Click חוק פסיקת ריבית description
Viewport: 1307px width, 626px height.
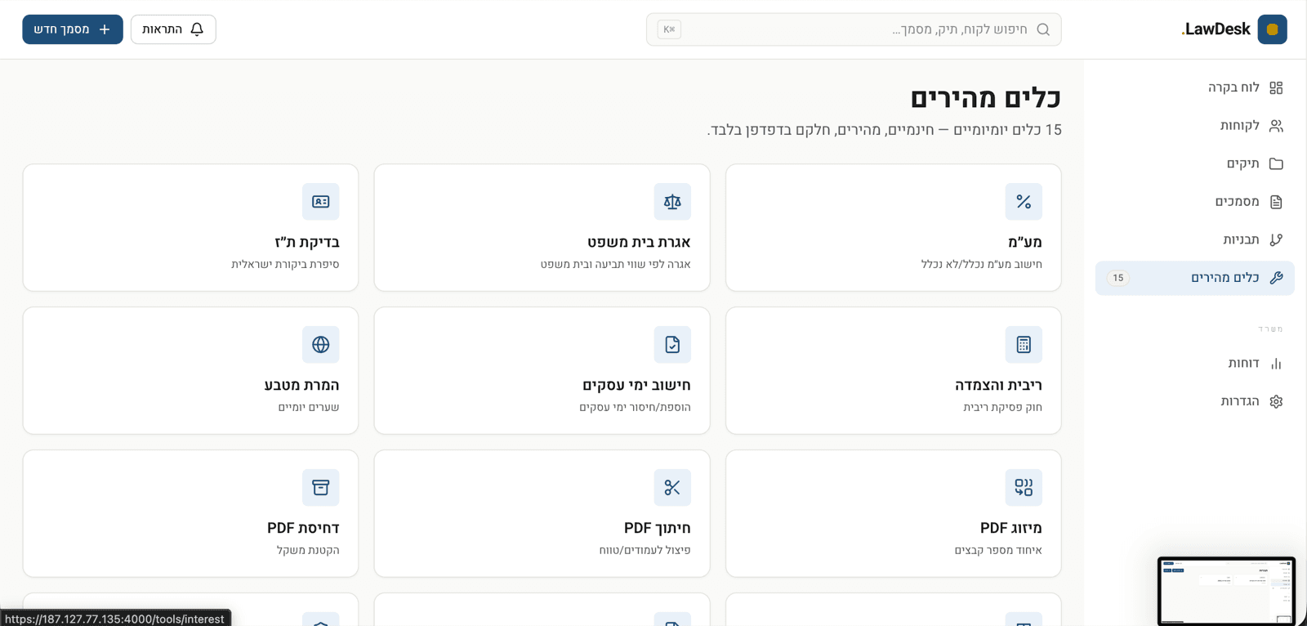pyautogui.click(x=1002, y=407)
